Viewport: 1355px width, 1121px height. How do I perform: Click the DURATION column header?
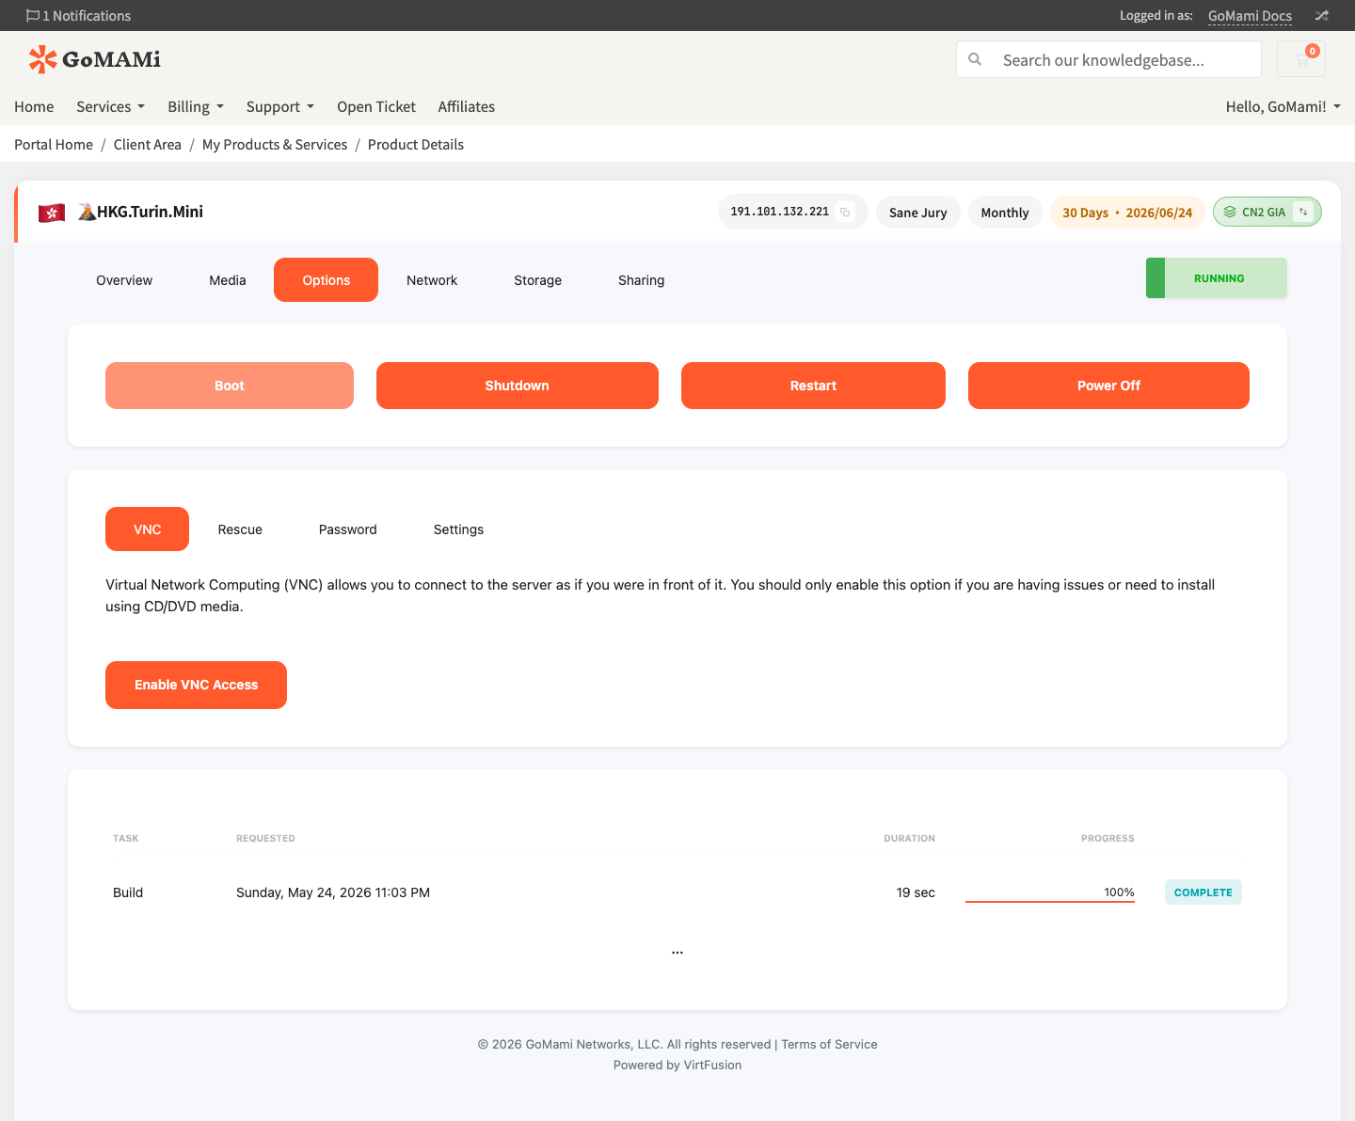coord(909,838)
